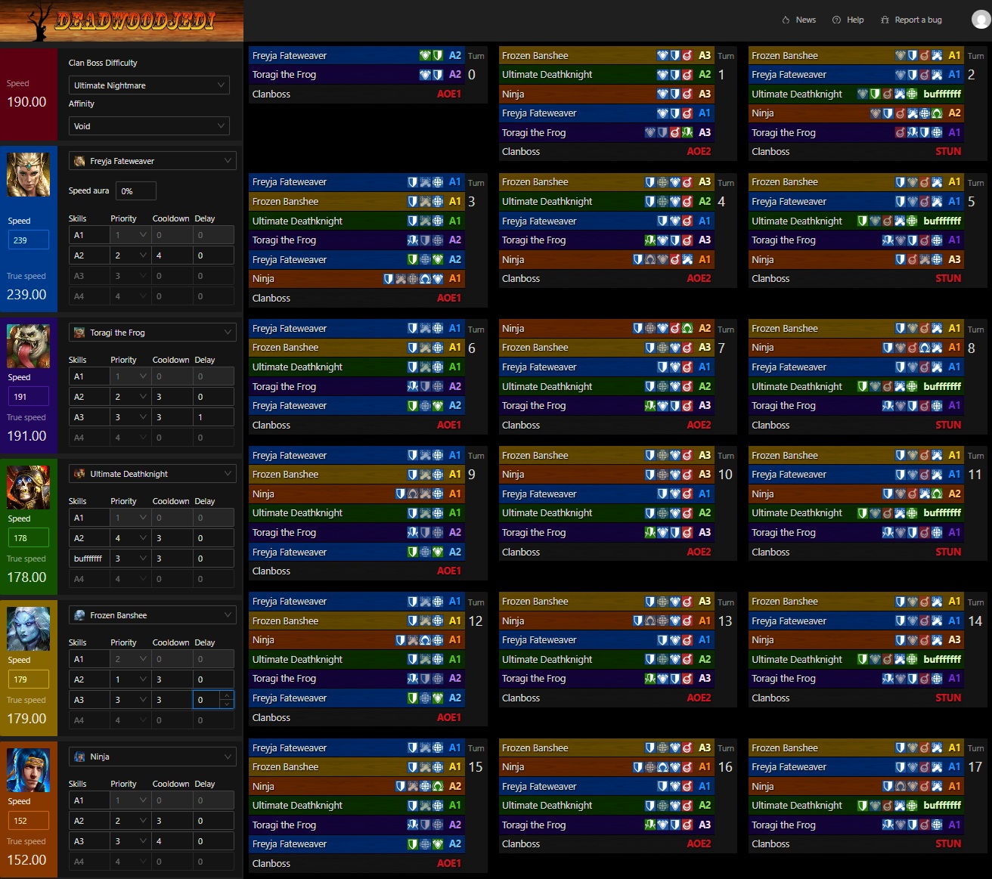The image size is (992, 879).
Task: Click the bug icon beside Report a bug
Action: tap(885, 20)
